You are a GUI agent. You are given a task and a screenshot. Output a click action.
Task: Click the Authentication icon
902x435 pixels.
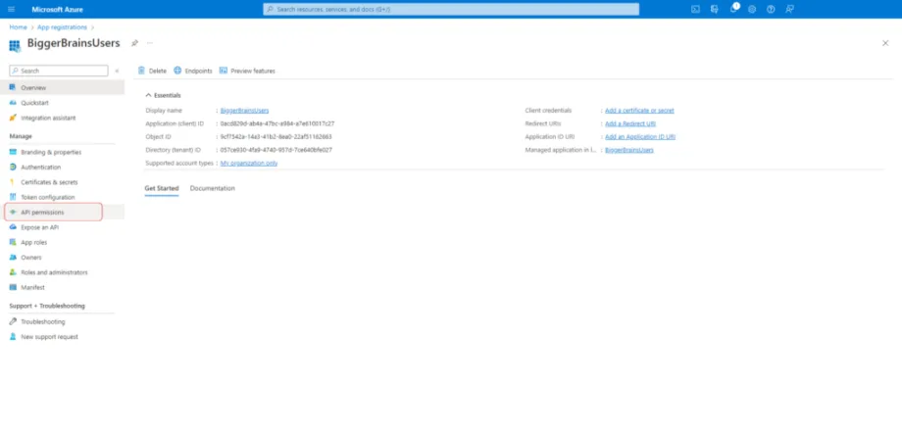click(13, 168)
